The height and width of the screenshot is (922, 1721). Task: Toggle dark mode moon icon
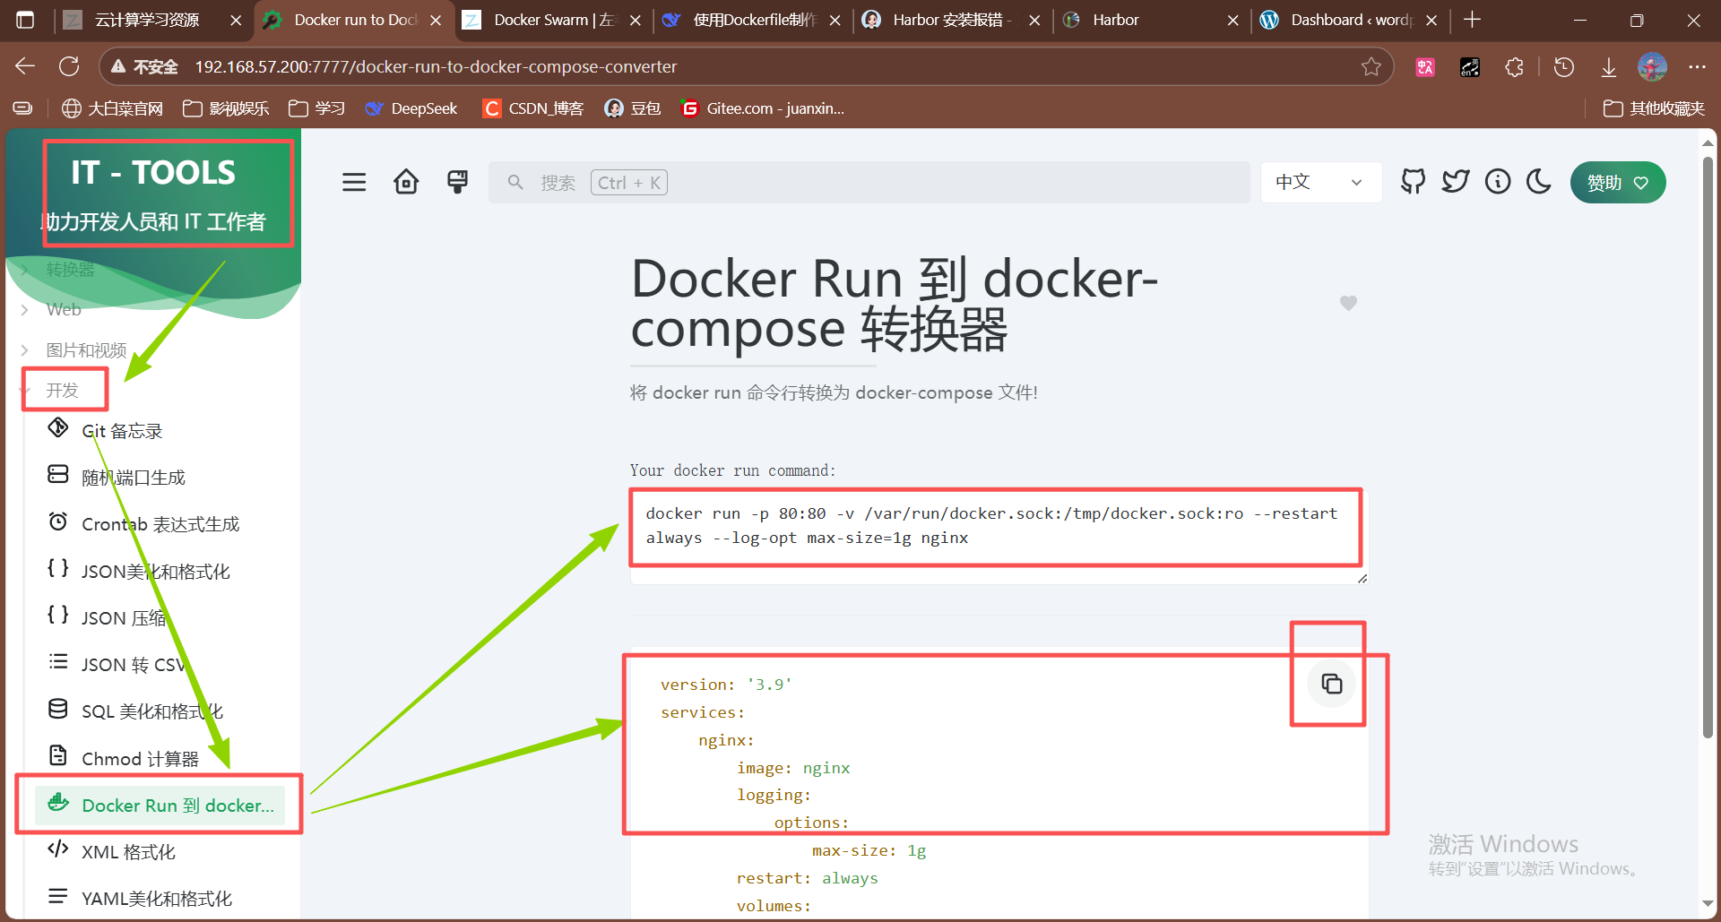[x=1539, y=182]
